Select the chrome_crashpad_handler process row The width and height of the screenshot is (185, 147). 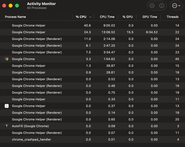31,140
